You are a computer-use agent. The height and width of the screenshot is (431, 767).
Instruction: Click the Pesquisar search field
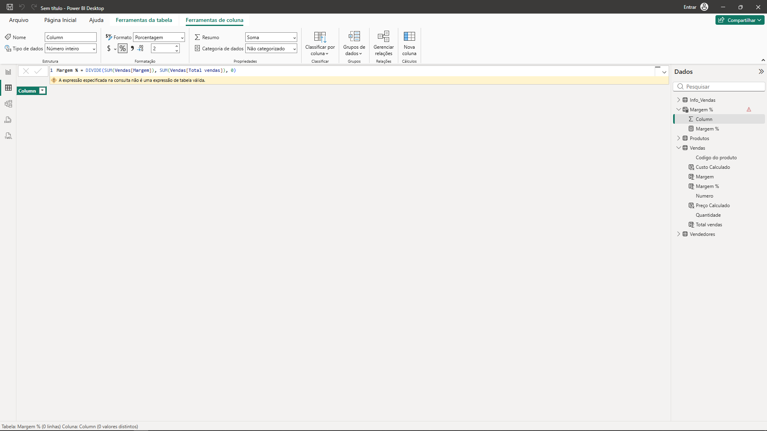tap(719, 87)
